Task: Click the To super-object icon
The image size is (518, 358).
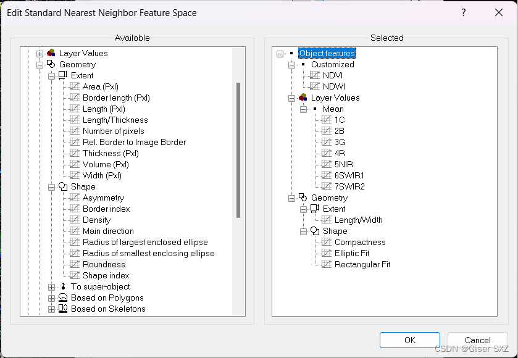Action: (63, 286)
